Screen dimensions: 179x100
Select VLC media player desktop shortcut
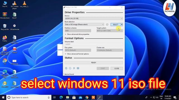pos(15,5)
